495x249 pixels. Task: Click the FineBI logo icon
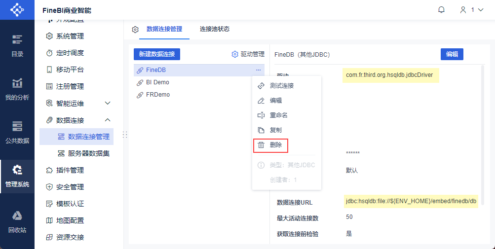[17, 10]
